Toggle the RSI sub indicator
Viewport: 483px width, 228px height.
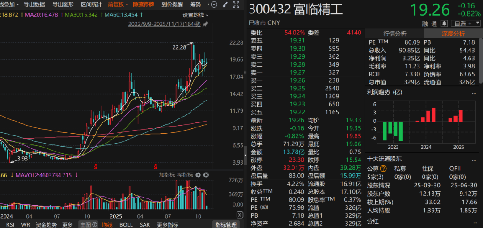10,224
